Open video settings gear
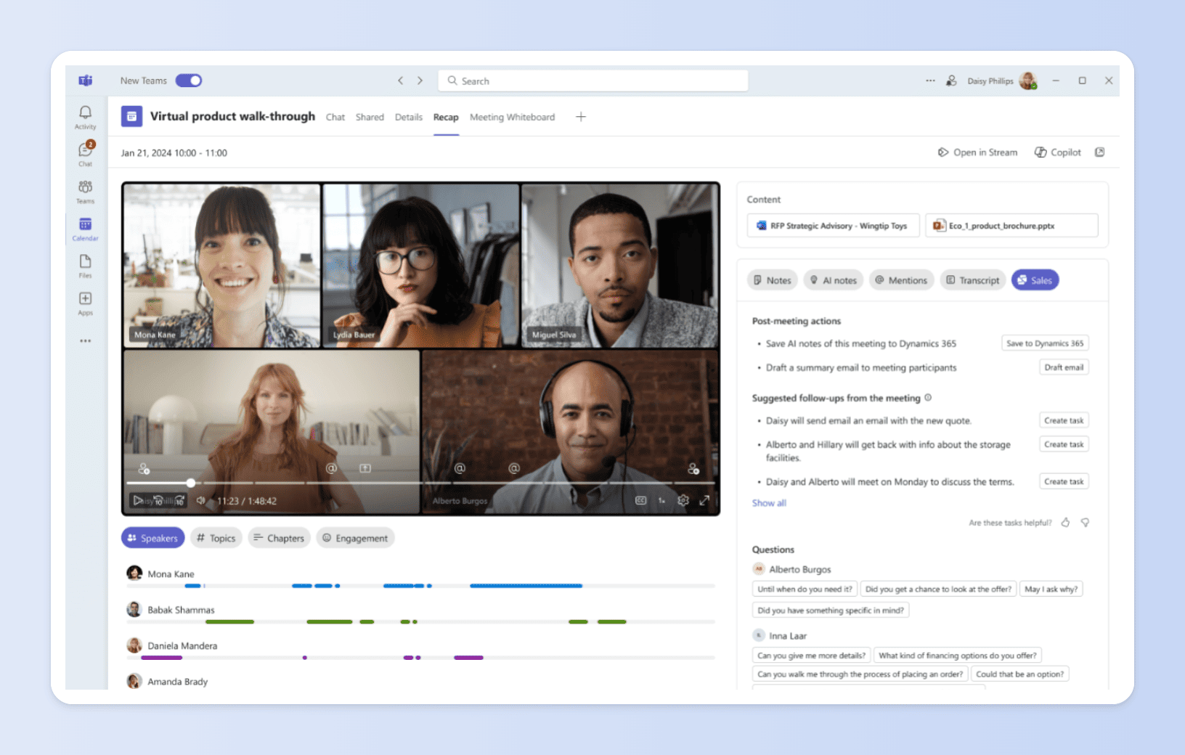This screenshot has width=1185, height=755. (683, 500)
